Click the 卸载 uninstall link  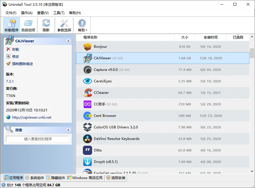click(16, 49)
